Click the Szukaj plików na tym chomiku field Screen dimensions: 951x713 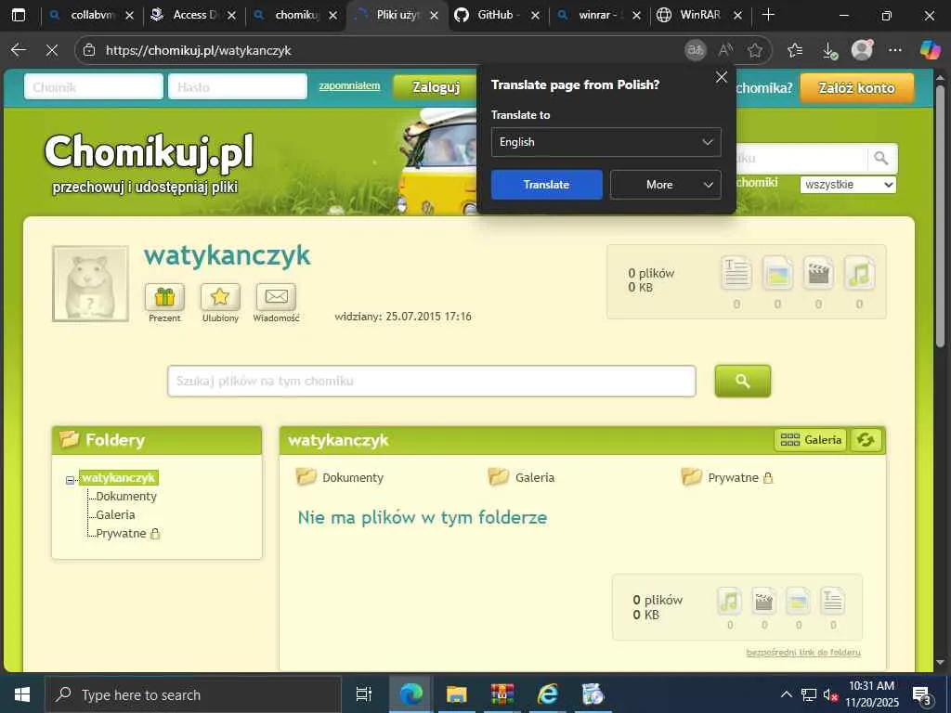click(431, 381)
